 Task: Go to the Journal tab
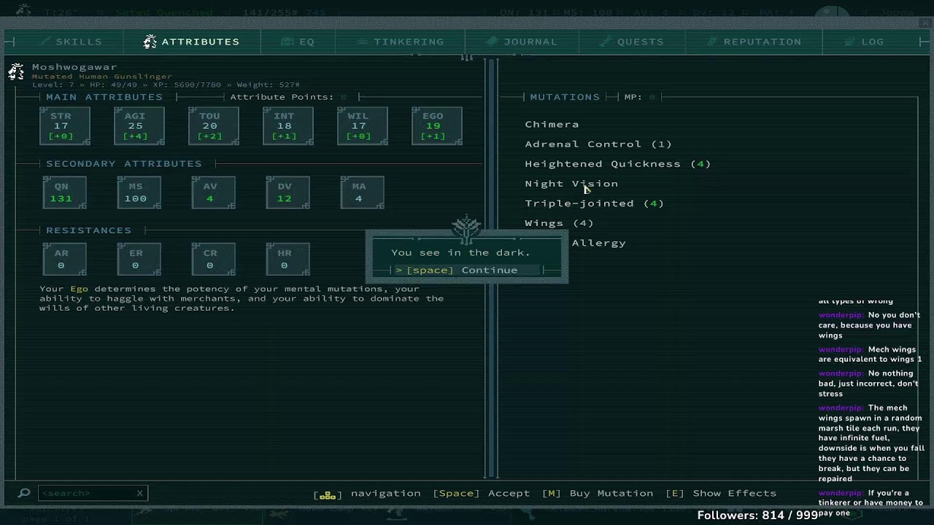tap(521, 42)
